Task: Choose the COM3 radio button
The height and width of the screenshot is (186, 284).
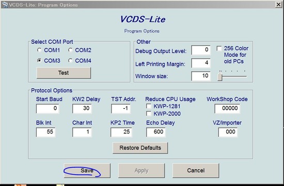Action: point(39,60)
